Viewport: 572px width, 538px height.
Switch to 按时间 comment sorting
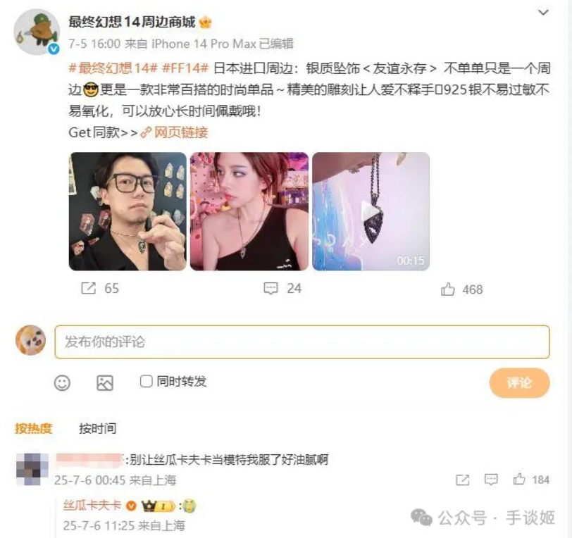point(98,428)
